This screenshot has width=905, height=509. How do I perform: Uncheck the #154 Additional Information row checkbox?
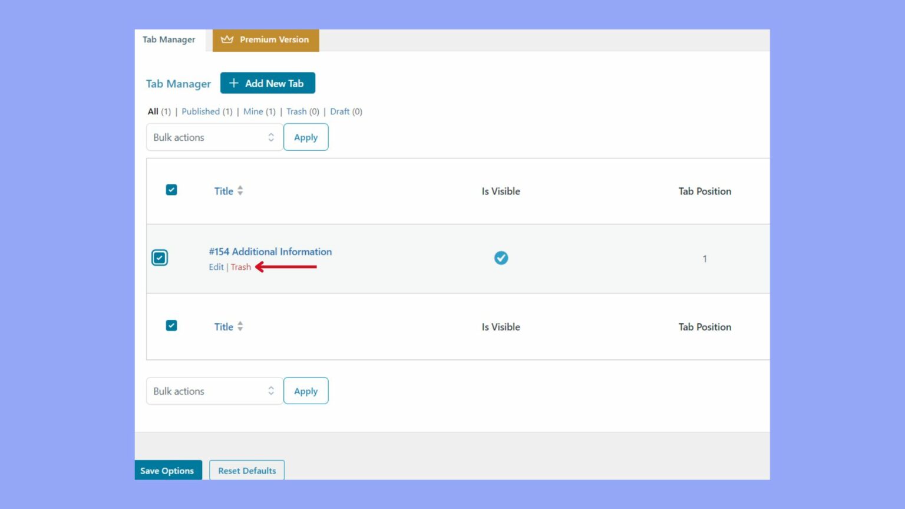click(x=160, y=257)
